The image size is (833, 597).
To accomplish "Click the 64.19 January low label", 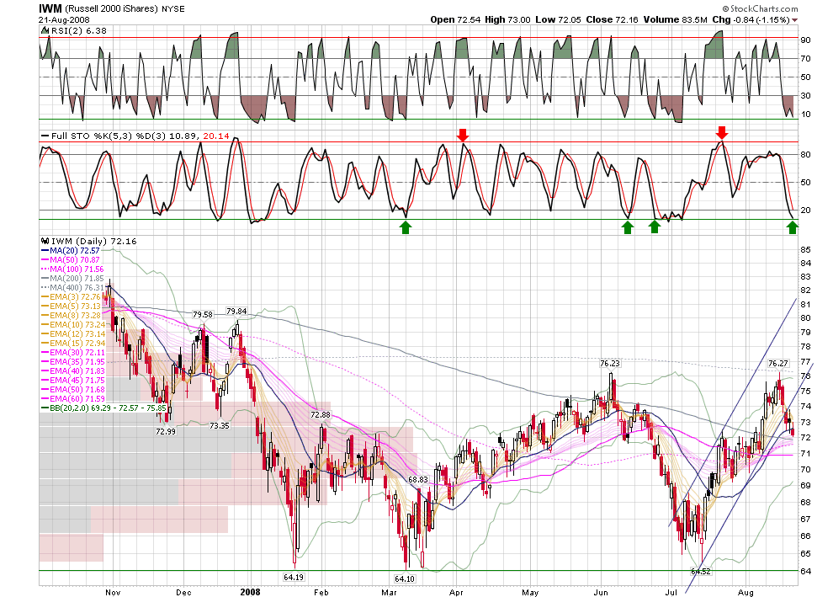I will click(x=294, y=577).
